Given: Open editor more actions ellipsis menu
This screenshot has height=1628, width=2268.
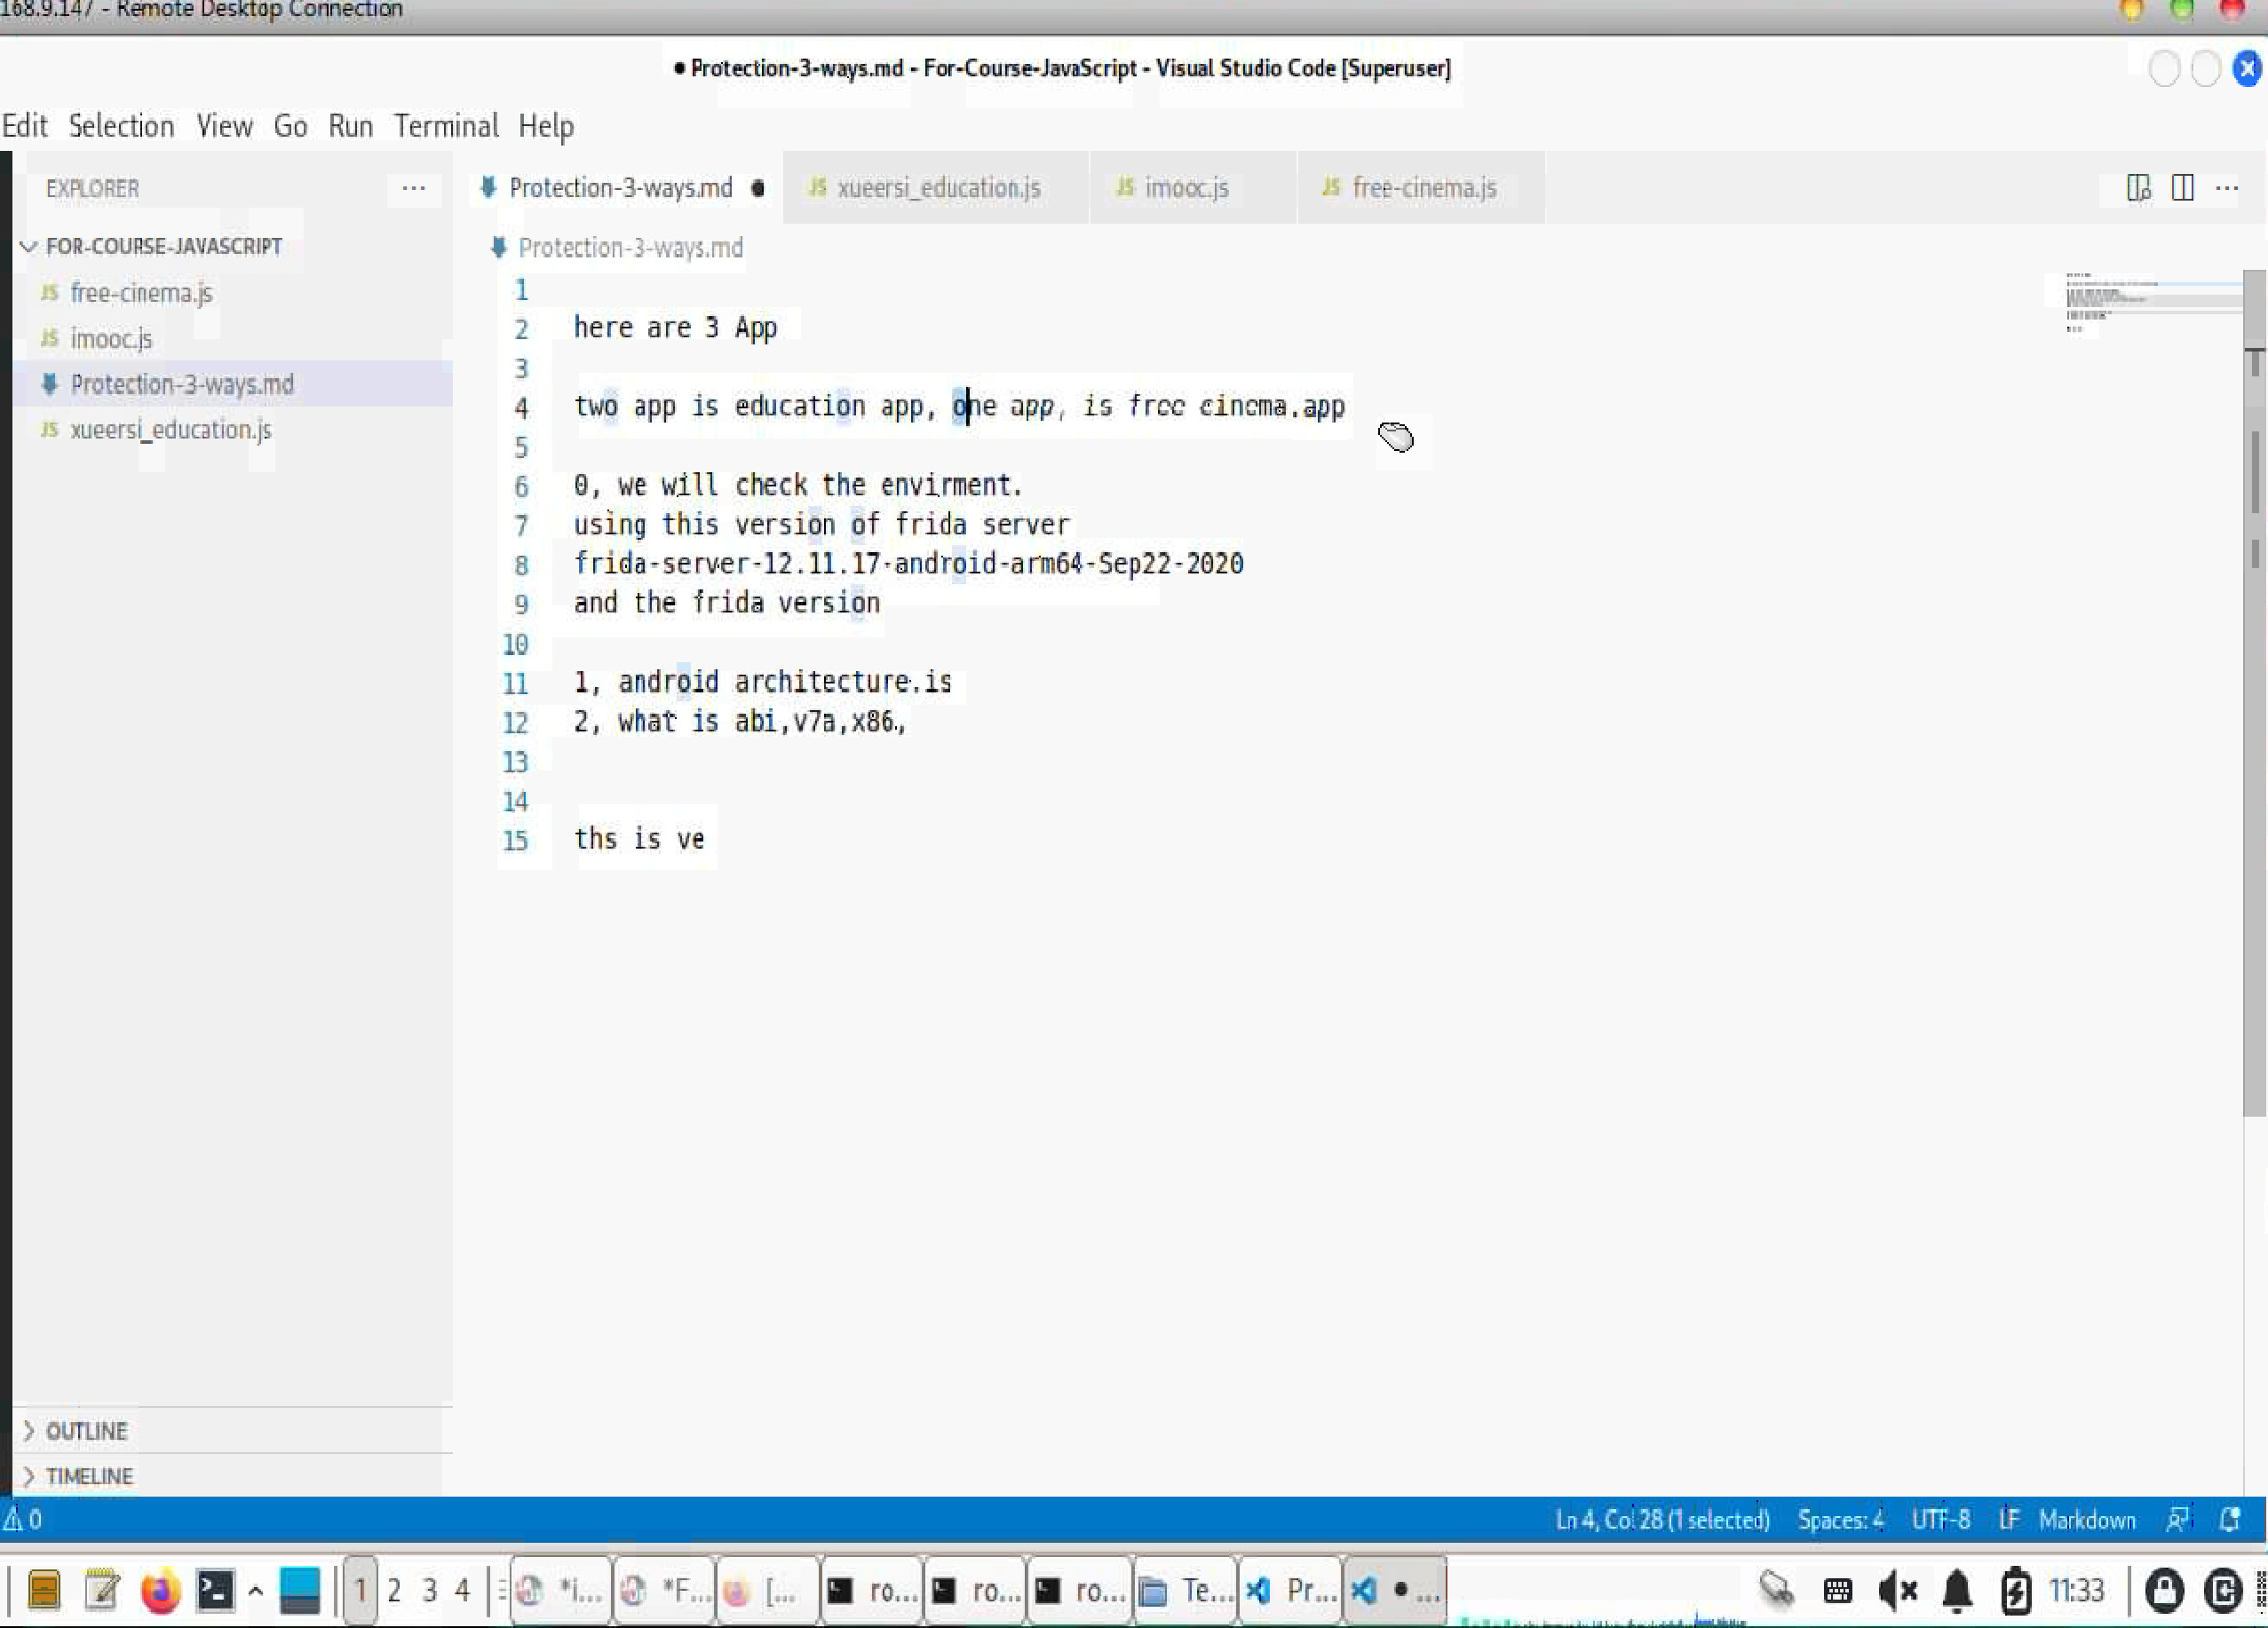Looking at the screenshot, I should point(2227,188).
